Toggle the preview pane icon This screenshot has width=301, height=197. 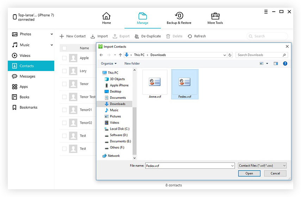(276, 63)
